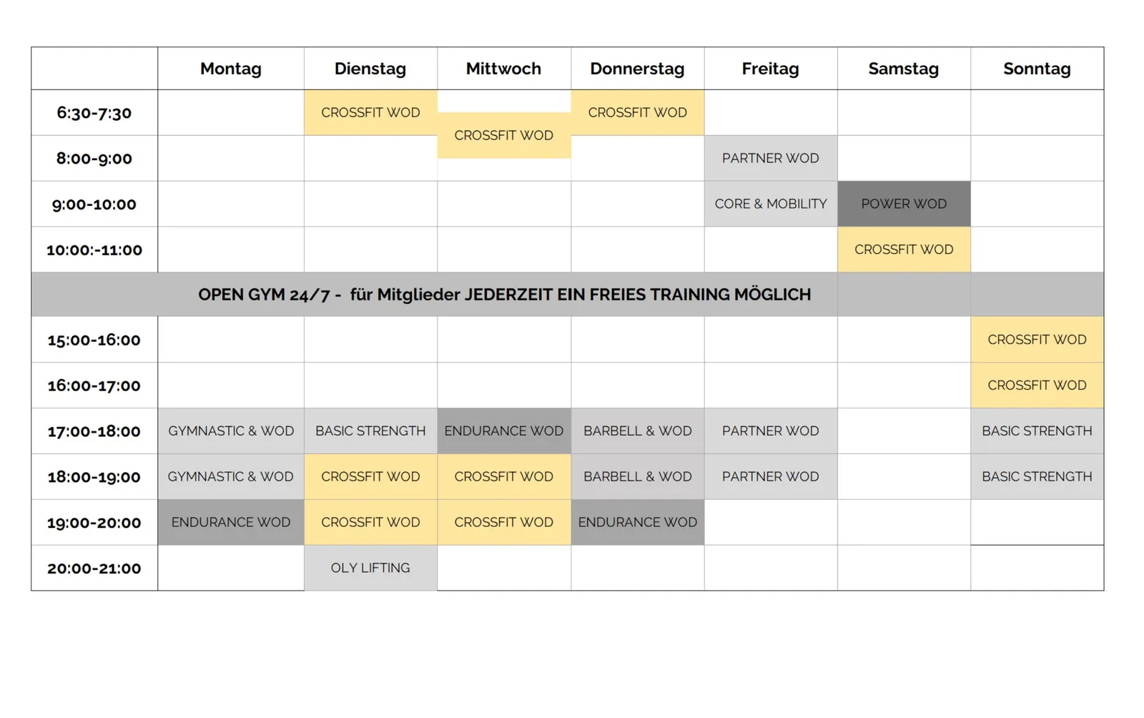
Task: Select Saturday 10:00 CROSSFIT WOD cell
Action: [904, 250]
